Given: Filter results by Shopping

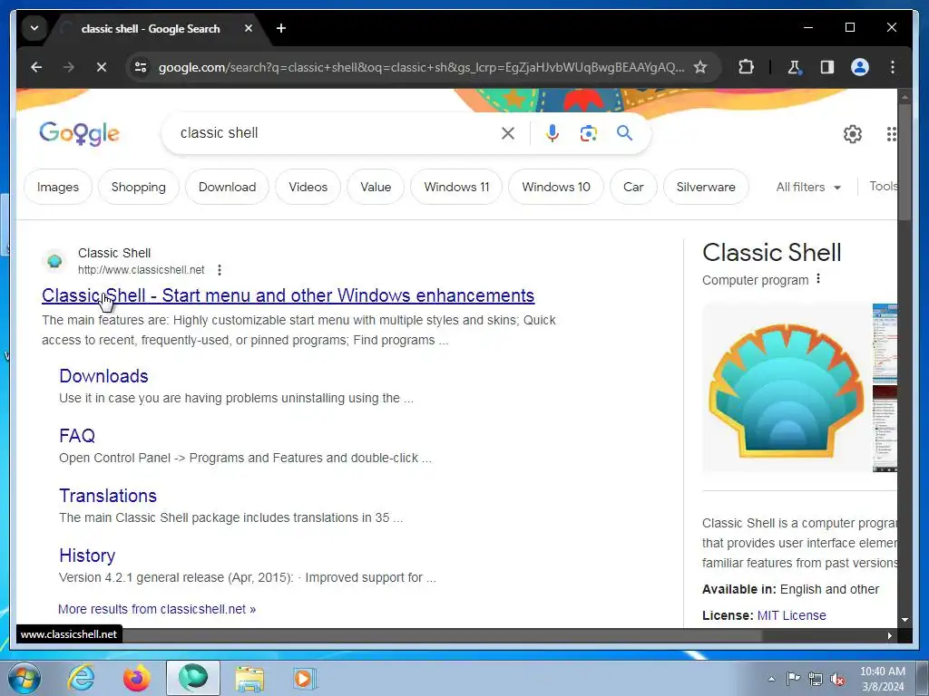Looking at the screenshot, I should 138,187.
